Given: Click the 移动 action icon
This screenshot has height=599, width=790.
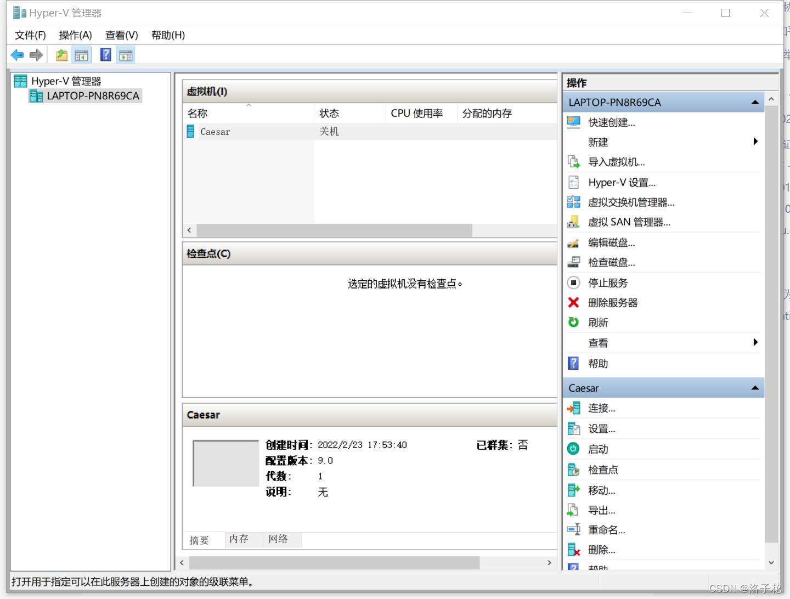Looking at the screenshot, I should point(573,490).
